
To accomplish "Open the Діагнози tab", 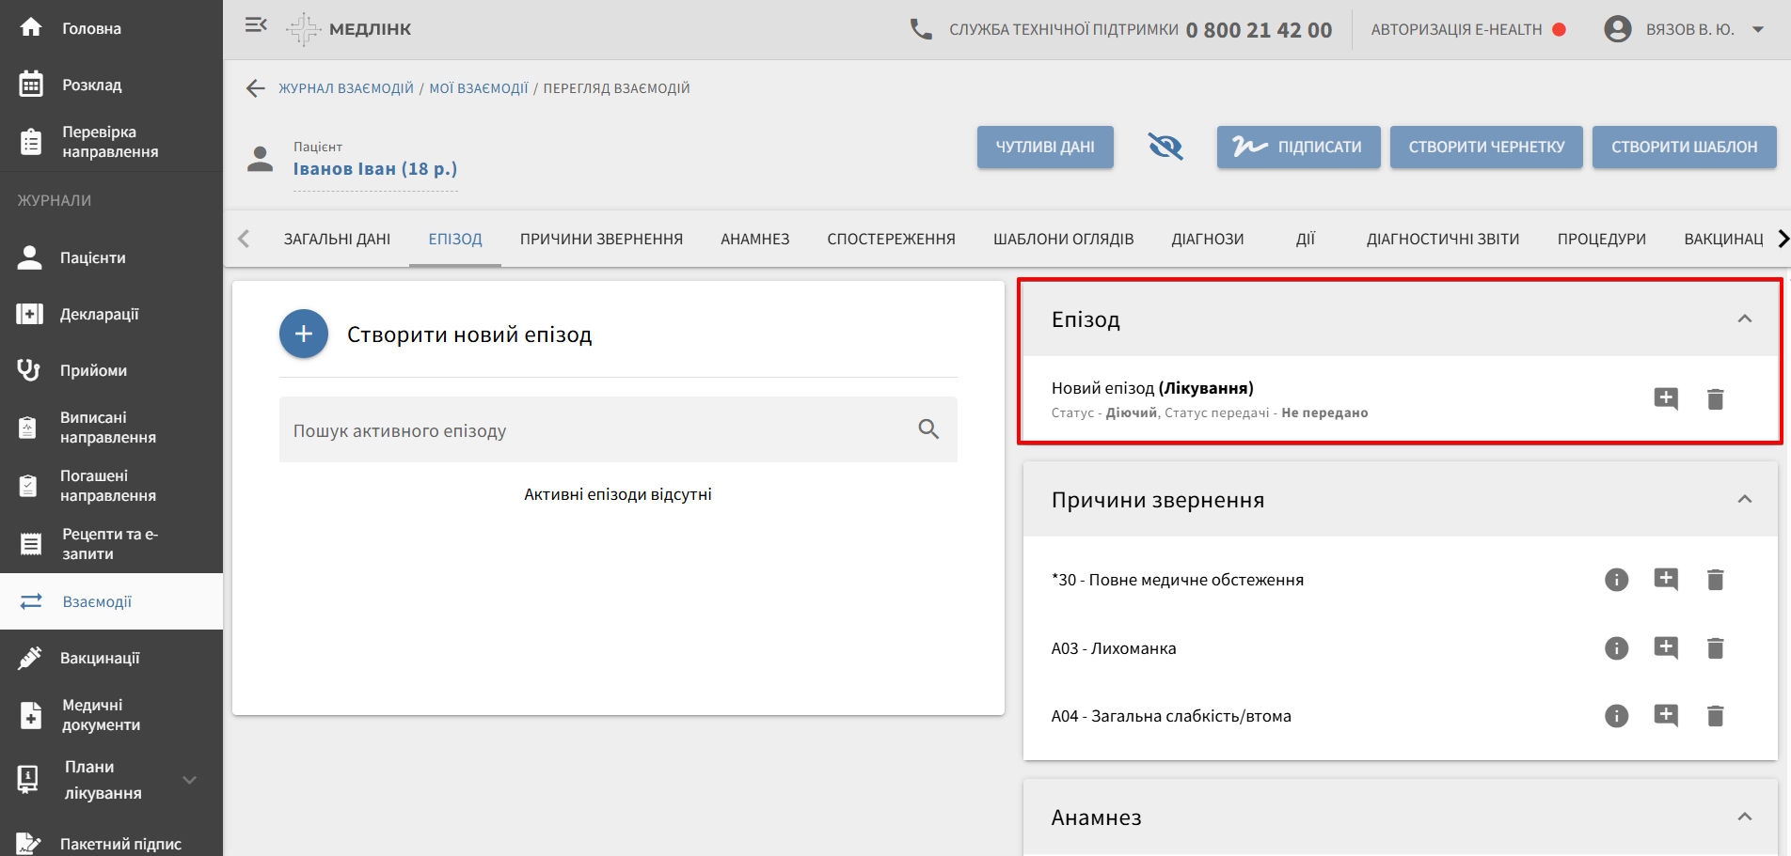I will [x=1207, y=240].
